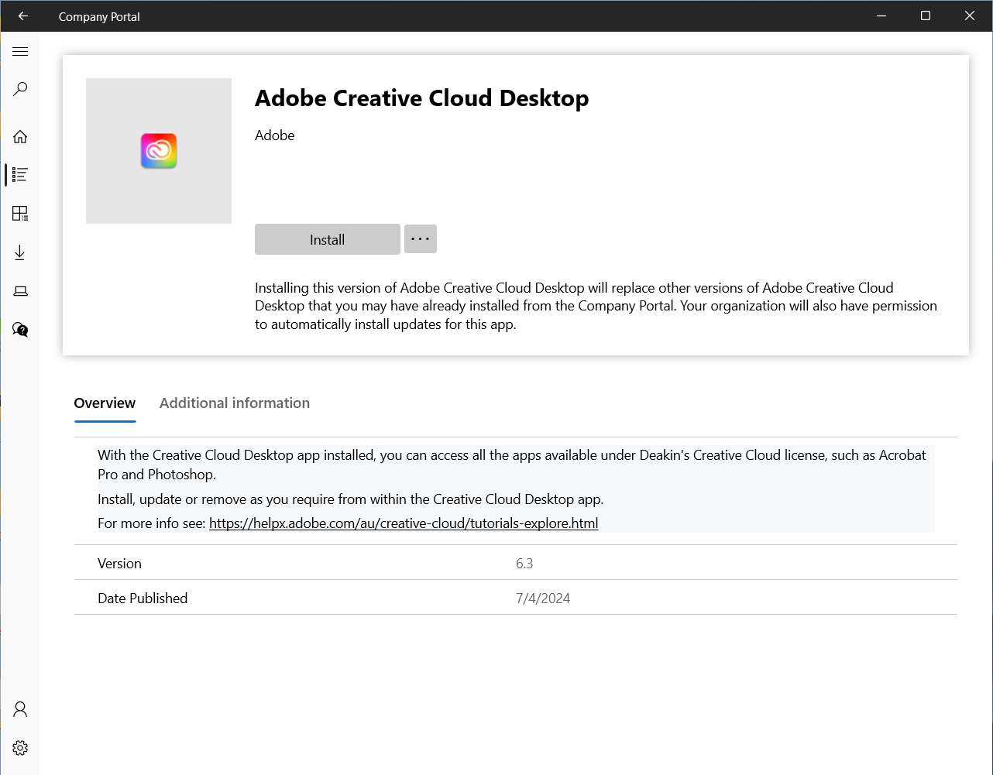The width and height of the screenshot is (993, 775).
Task: Click the Adobe Creative Cloud app icon
Action: click(x=159, y=151)
